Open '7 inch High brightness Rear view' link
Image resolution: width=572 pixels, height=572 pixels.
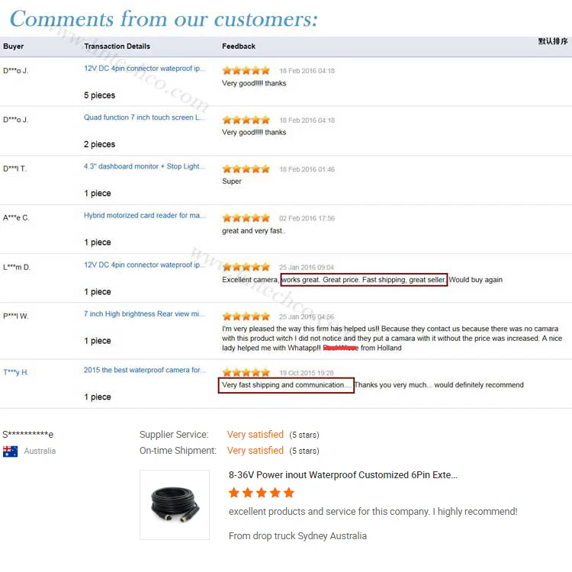[145, 313]
